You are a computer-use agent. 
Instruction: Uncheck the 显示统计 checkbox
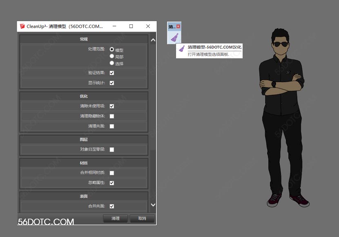pyautogui.click(x=112, y=83)
